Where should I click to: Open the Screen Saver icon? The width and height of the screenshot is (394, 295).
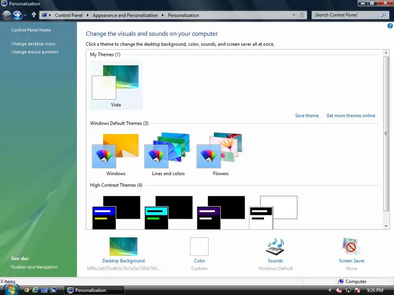click(351, 246)
